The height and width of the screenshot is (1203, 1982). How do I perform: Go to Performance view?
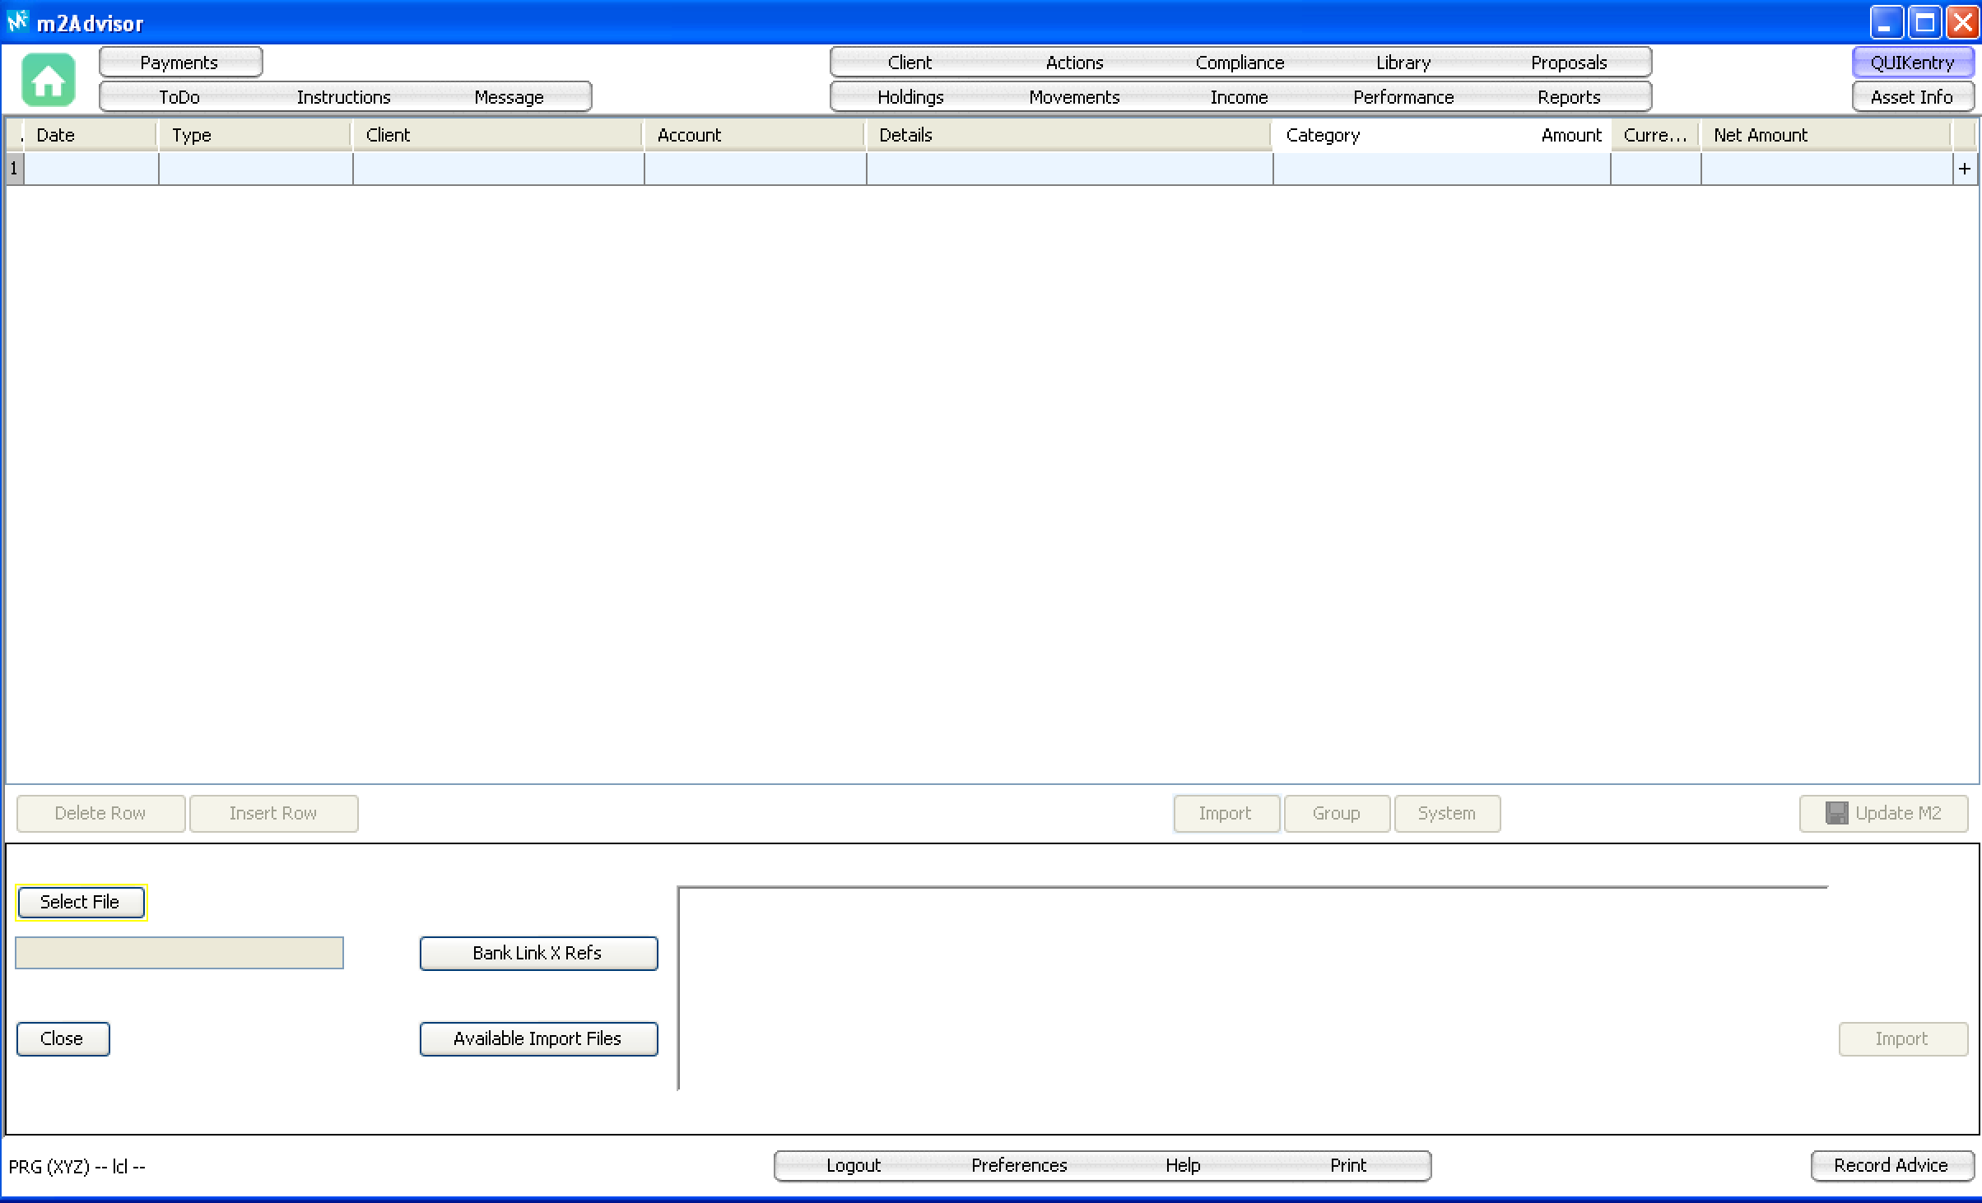(1403, 97)
